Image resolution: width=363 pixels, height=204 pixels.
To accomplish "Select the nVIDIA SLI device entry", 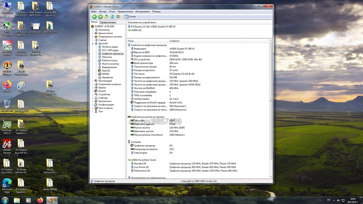I will 136,30.
